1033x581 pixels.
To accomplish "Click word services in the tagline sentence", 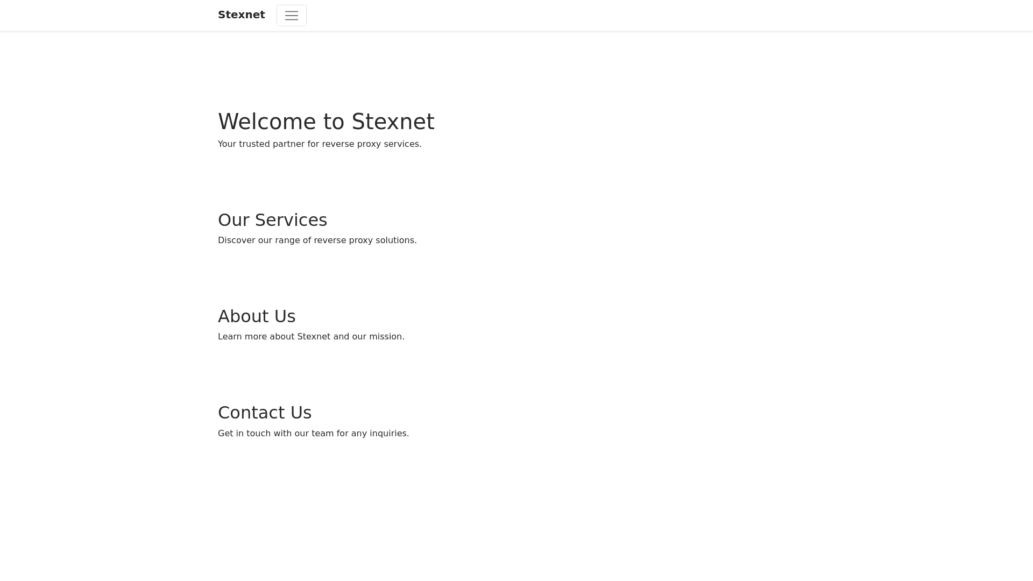I will (x=402, y=144).
